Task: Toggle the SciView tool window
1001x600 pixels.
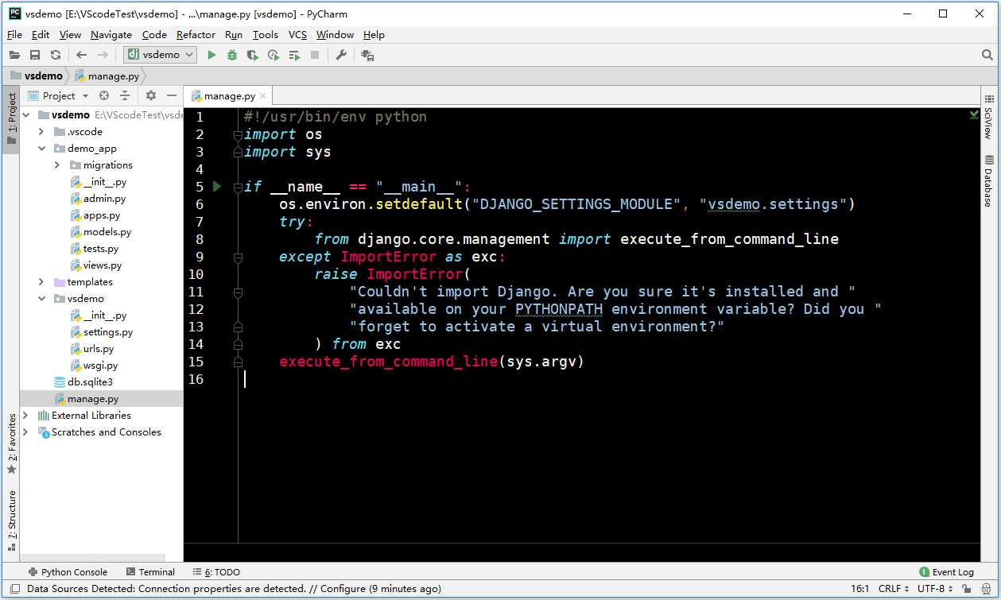Action: point(989,117)
